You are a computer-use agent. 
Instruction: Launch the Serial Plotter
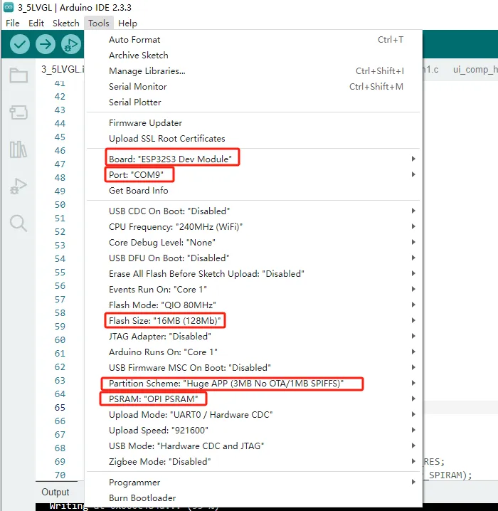tap(253, 102)
